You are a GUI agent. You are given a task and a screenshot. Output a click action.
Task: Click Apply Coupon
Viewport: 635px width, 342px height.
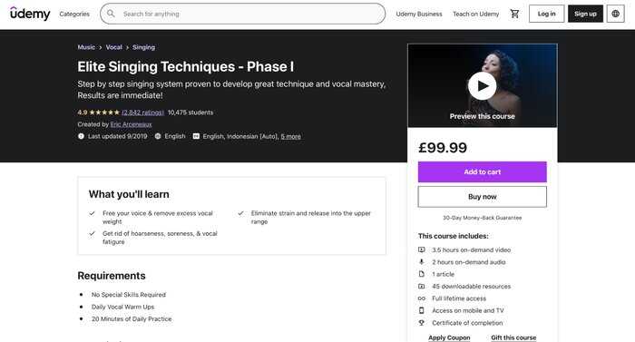[449, 337]
